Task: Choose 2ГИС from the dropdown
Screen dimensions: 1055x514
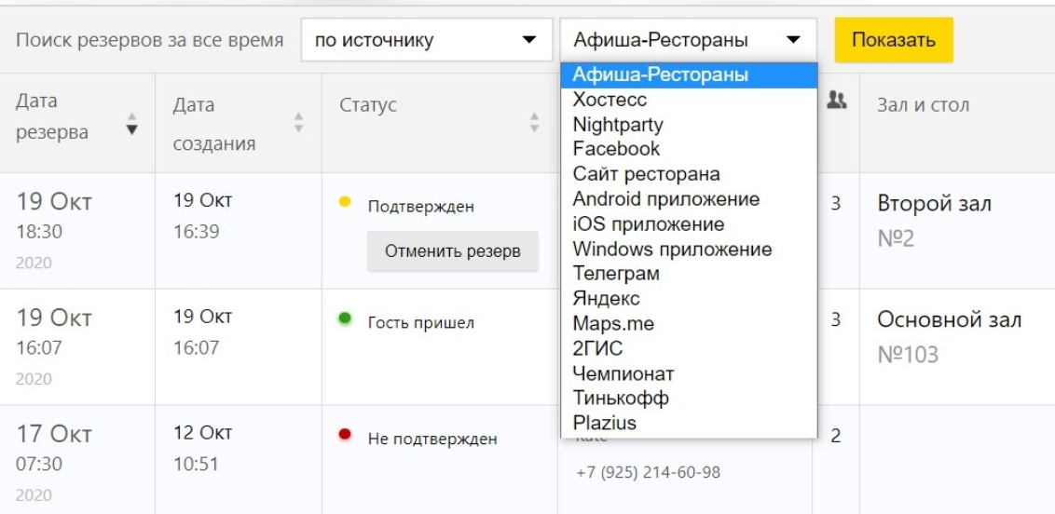Action: point(597,349)
